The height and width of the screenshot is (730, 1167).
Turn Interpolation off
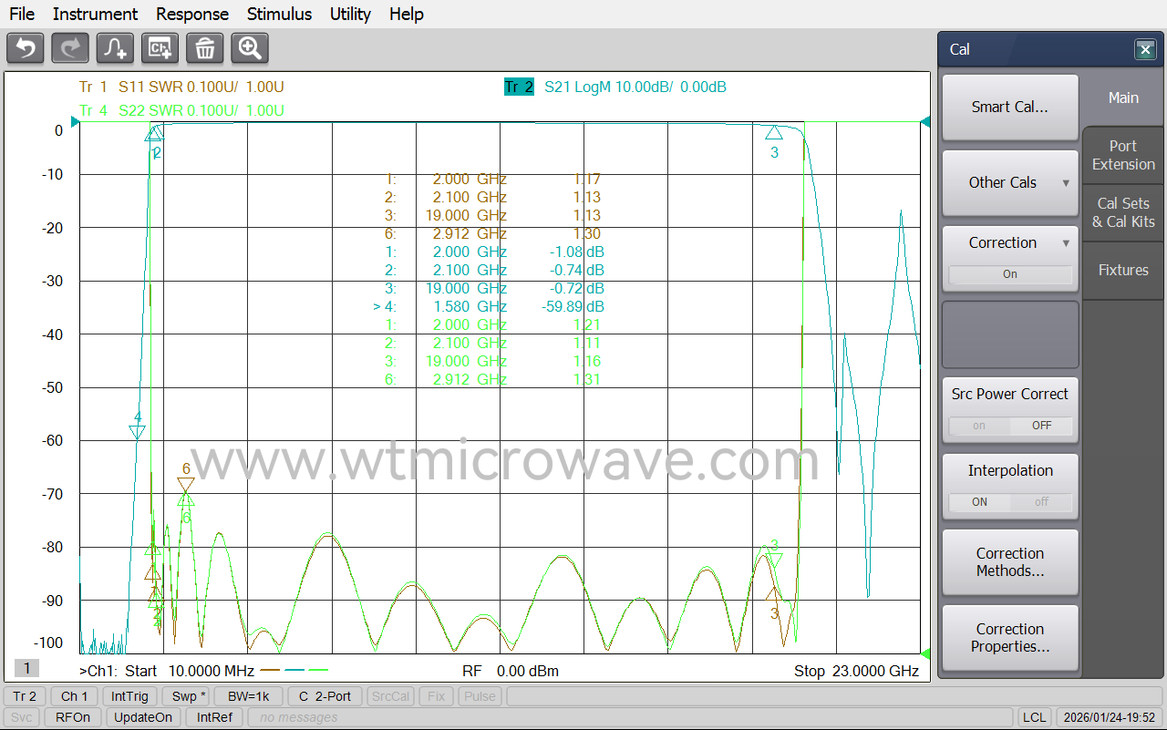(1042, 502)
